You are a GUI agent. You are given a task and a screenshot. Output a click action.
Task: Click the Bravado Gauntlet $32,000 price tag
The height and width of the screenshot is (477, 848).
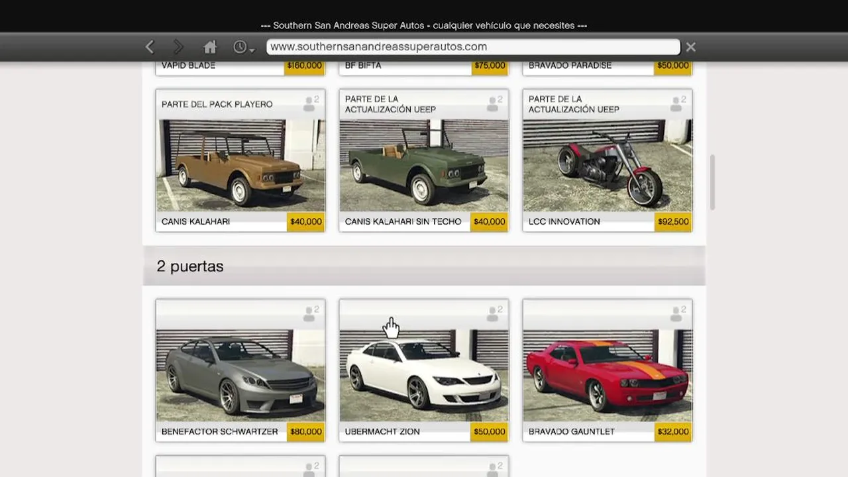(x=672, y=432)
